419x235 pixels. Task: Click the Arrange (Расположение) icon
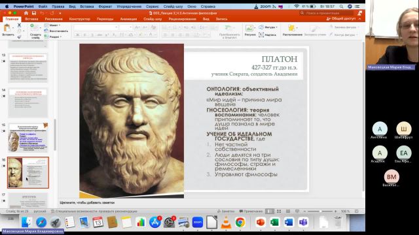(291, 27)
